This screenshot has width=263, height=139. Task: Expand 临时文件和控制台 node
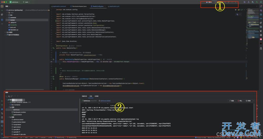coord(5,35)
